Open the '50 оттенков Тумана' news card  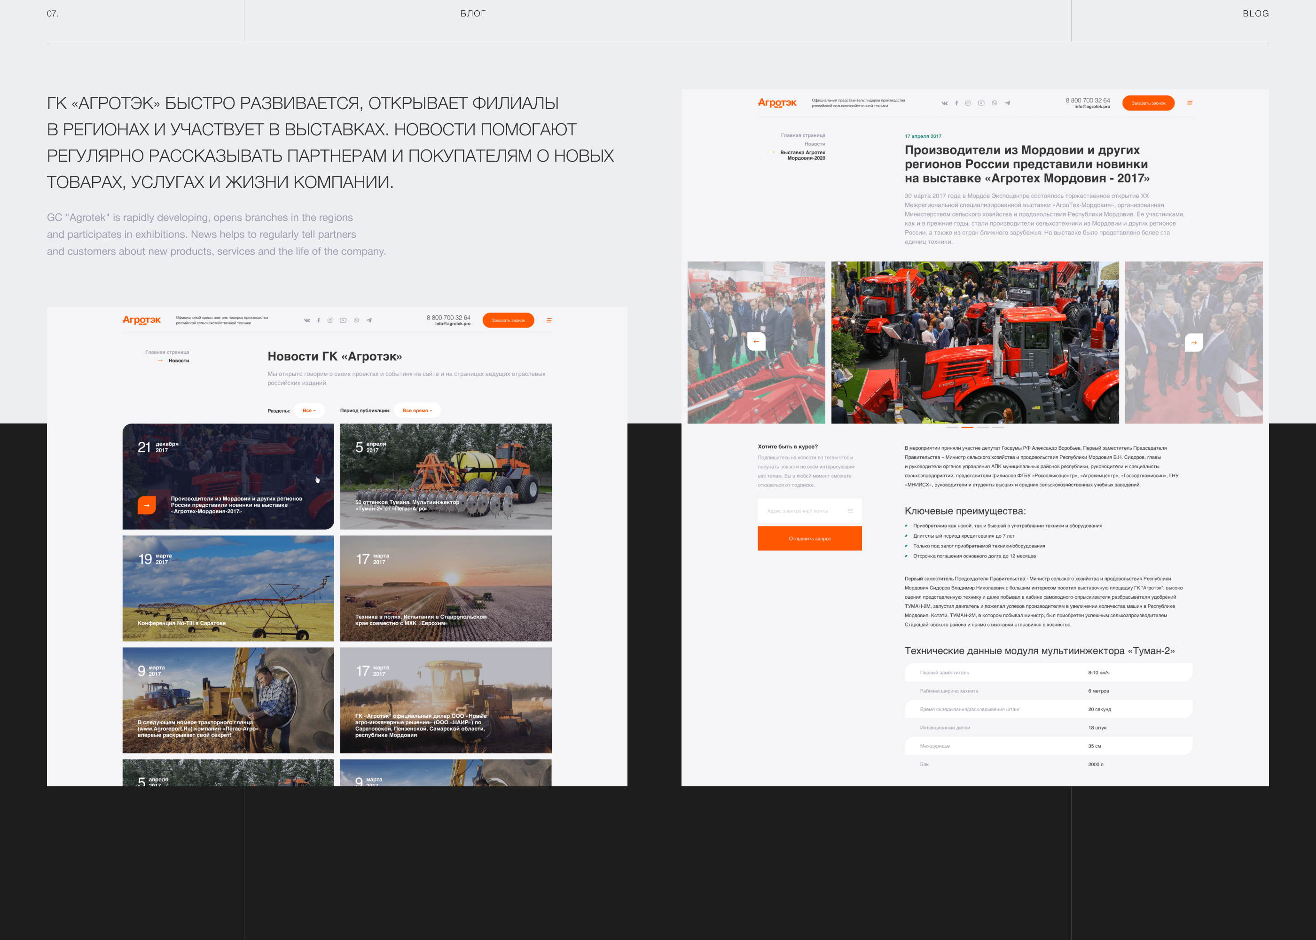(x=446, y=476)
